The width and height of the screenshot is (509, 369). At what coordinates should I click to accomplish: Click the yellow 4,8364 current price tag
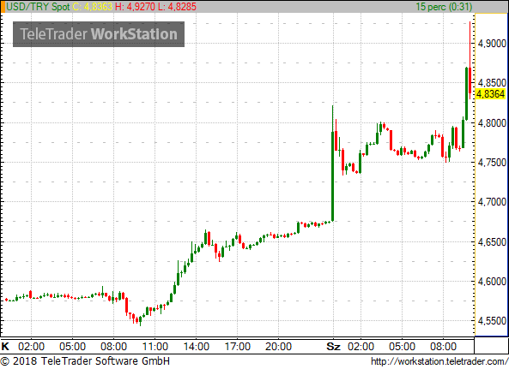491,94
